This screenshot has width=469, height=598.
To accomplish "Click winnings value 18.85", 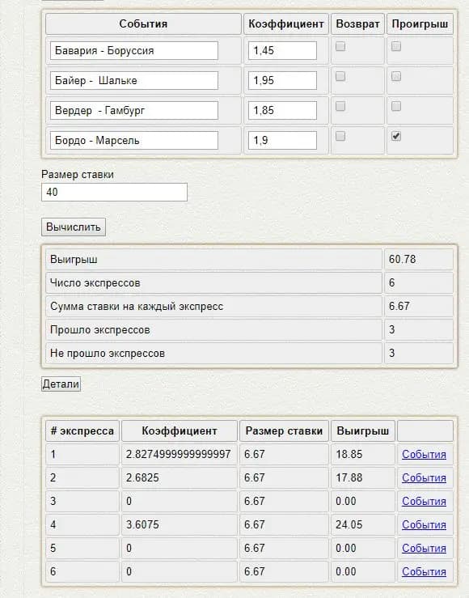I will tap(349, 454).
